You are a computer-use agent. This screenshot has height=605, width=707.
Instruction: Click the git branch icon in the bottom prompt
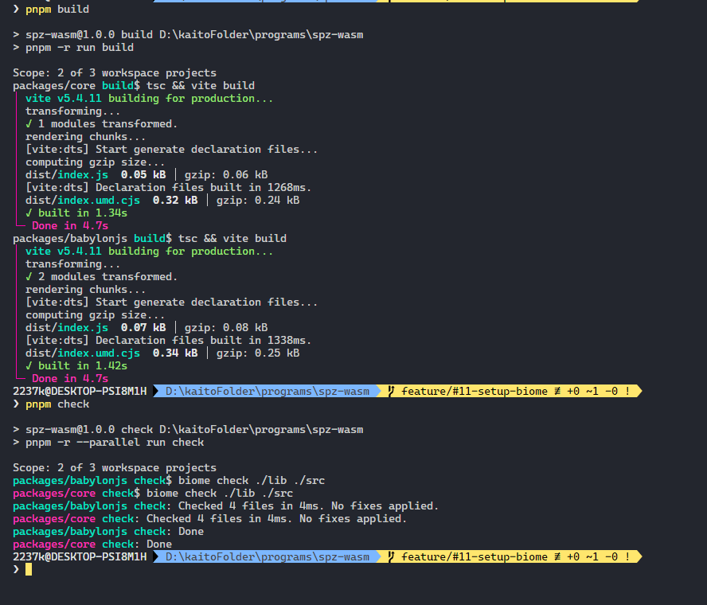[391, 556]
